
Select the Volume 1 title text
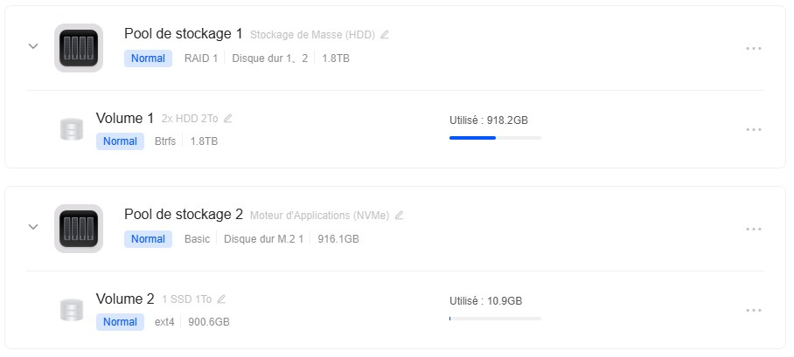pos(125,118)
